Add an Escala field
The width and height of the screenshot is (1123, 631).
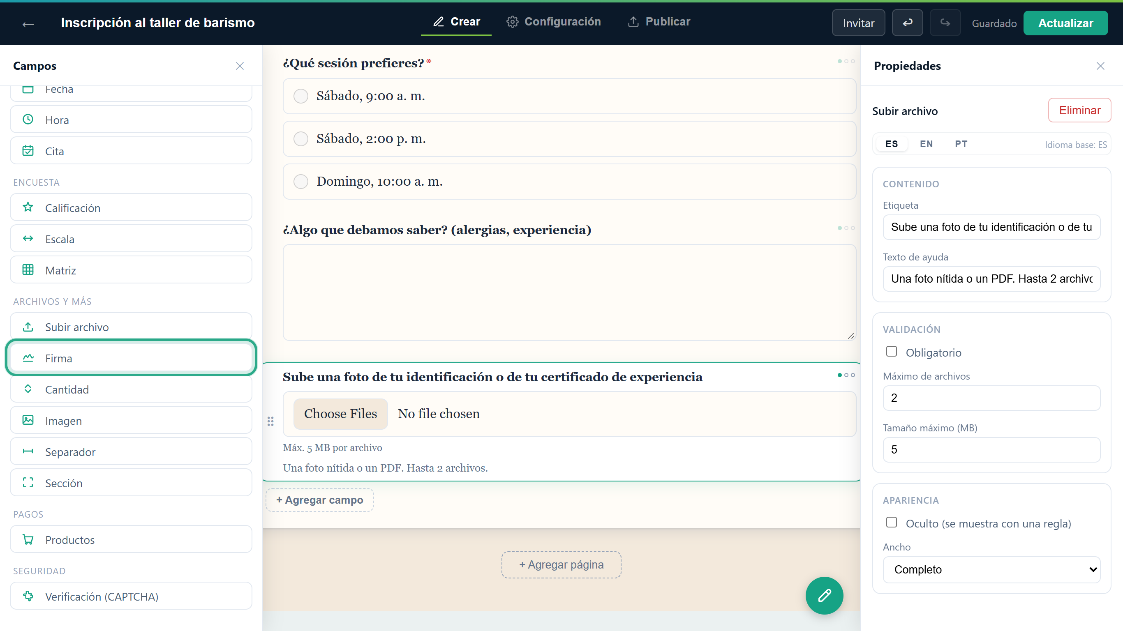(x=131, y=239)
